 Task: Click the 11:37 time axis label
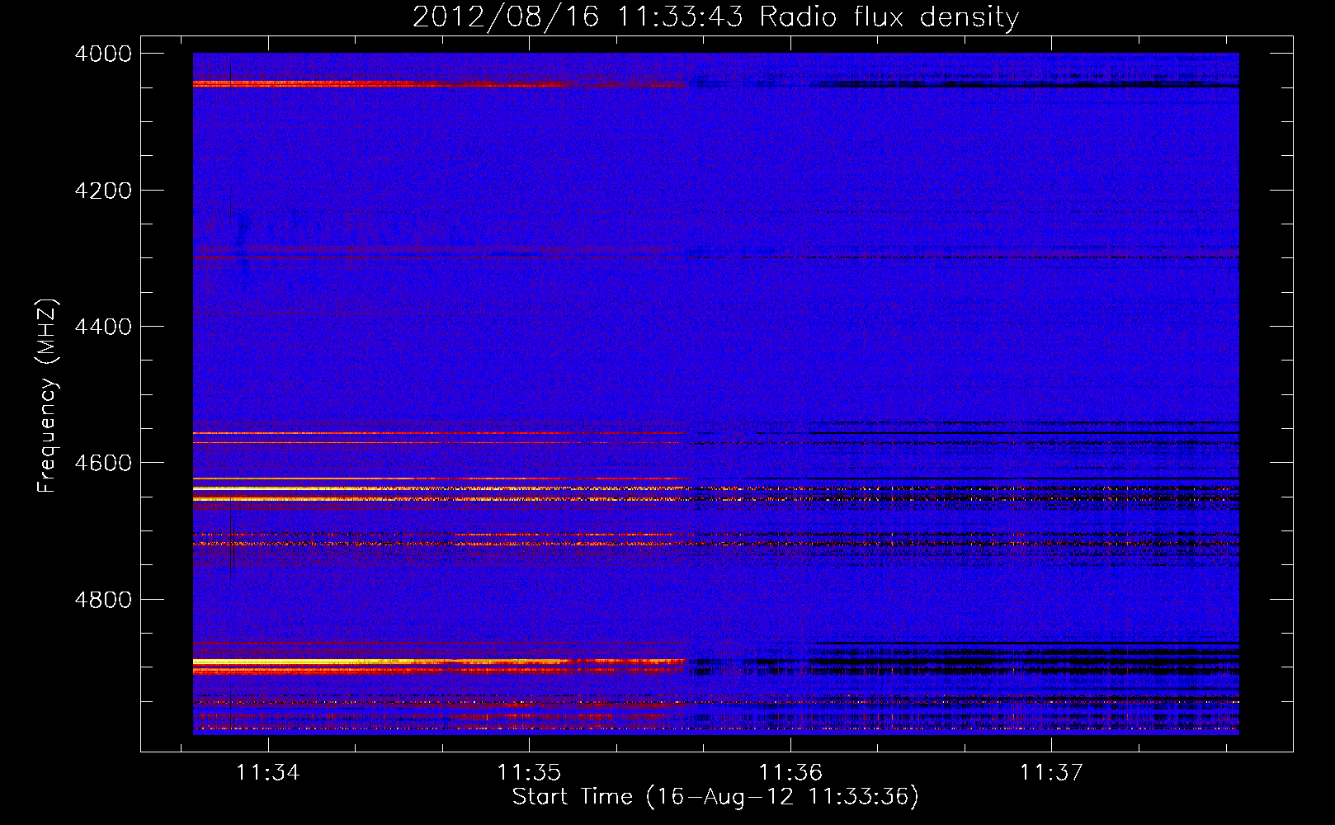click(1051, 772)
